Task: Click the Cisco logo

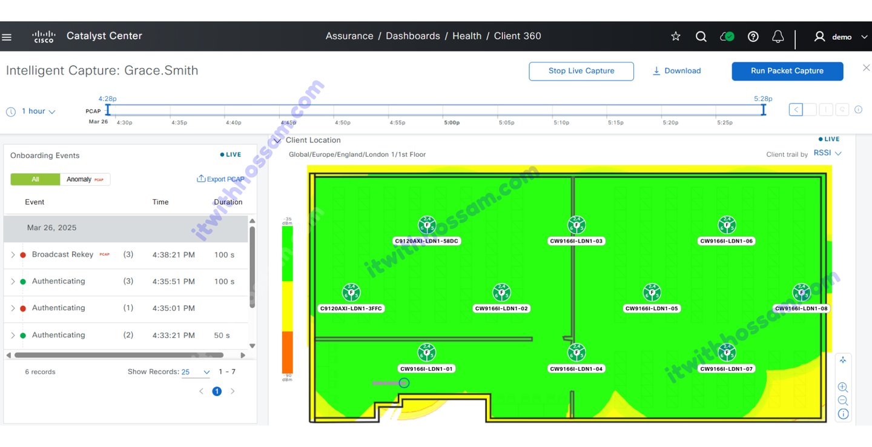Action: click(x=44, y=36)
